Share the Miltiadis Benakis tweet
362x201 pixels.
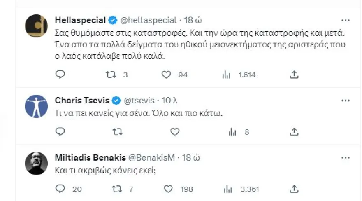[x=294, y=189]
